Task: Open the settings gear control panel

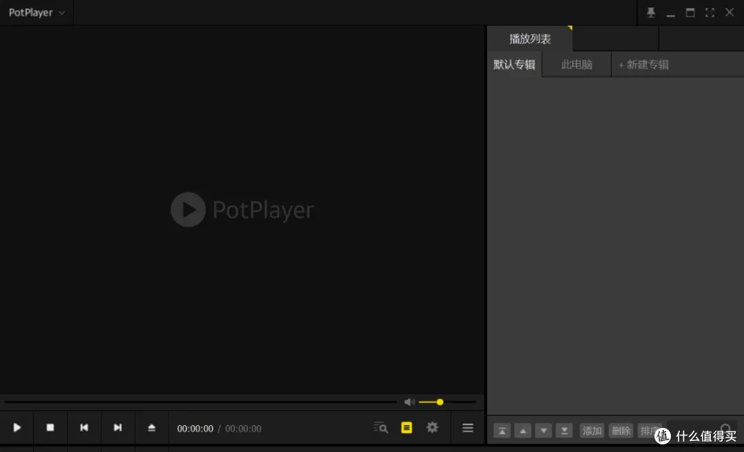Action: (432, 427)
